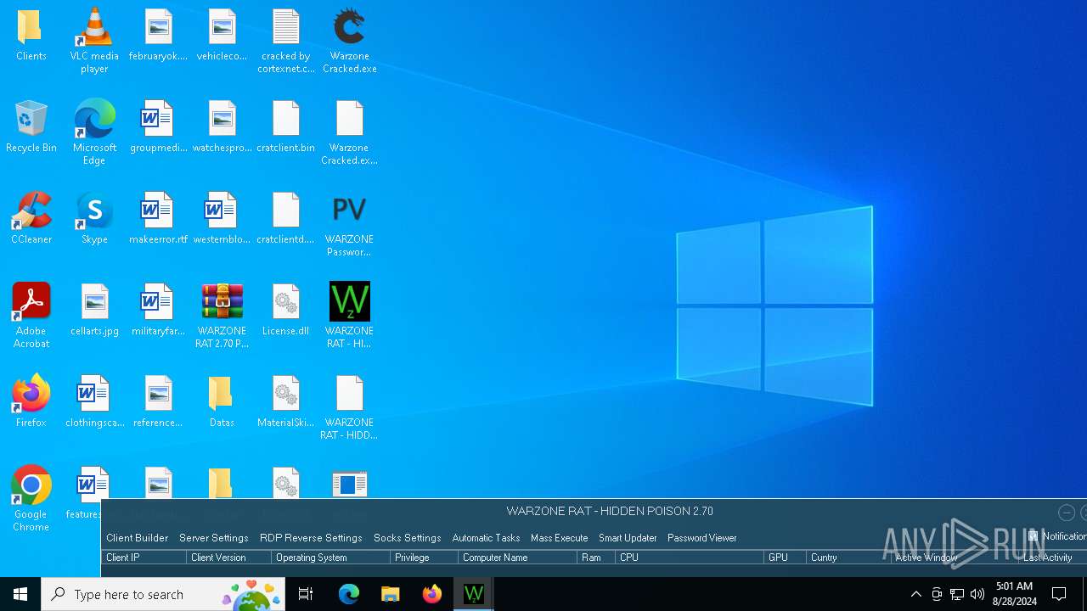Viewport: 1087px width, 611px height.
Task: Open Edge from the taskbar
Action: [x=349, y=594]
